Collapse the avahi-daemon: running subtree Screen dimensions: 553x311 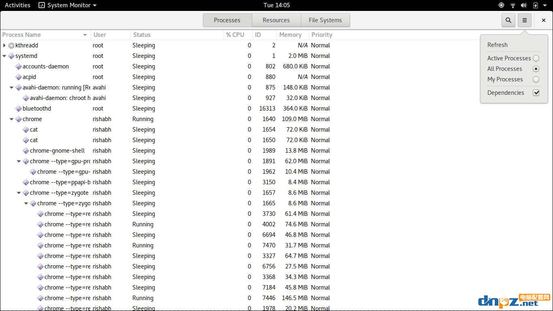(x=12, y=87)
